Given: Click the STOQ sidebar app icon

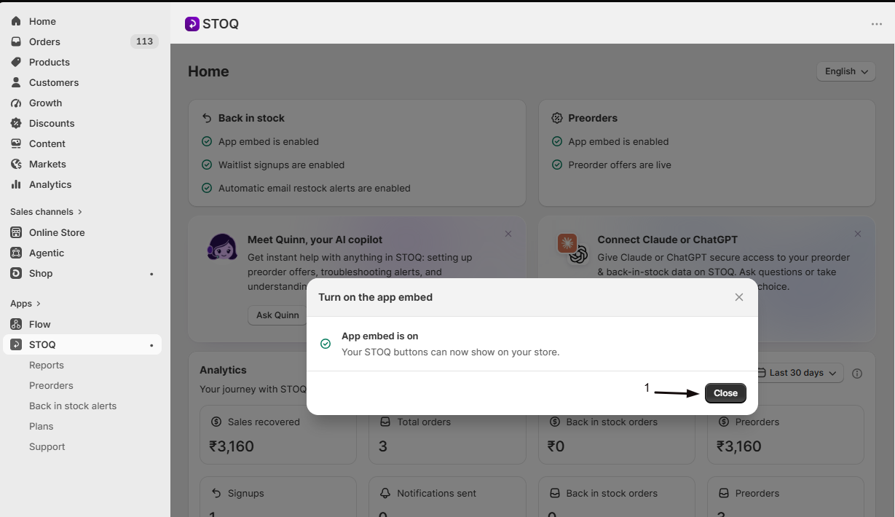Looking at the screenshot, I should pos(16,344).
